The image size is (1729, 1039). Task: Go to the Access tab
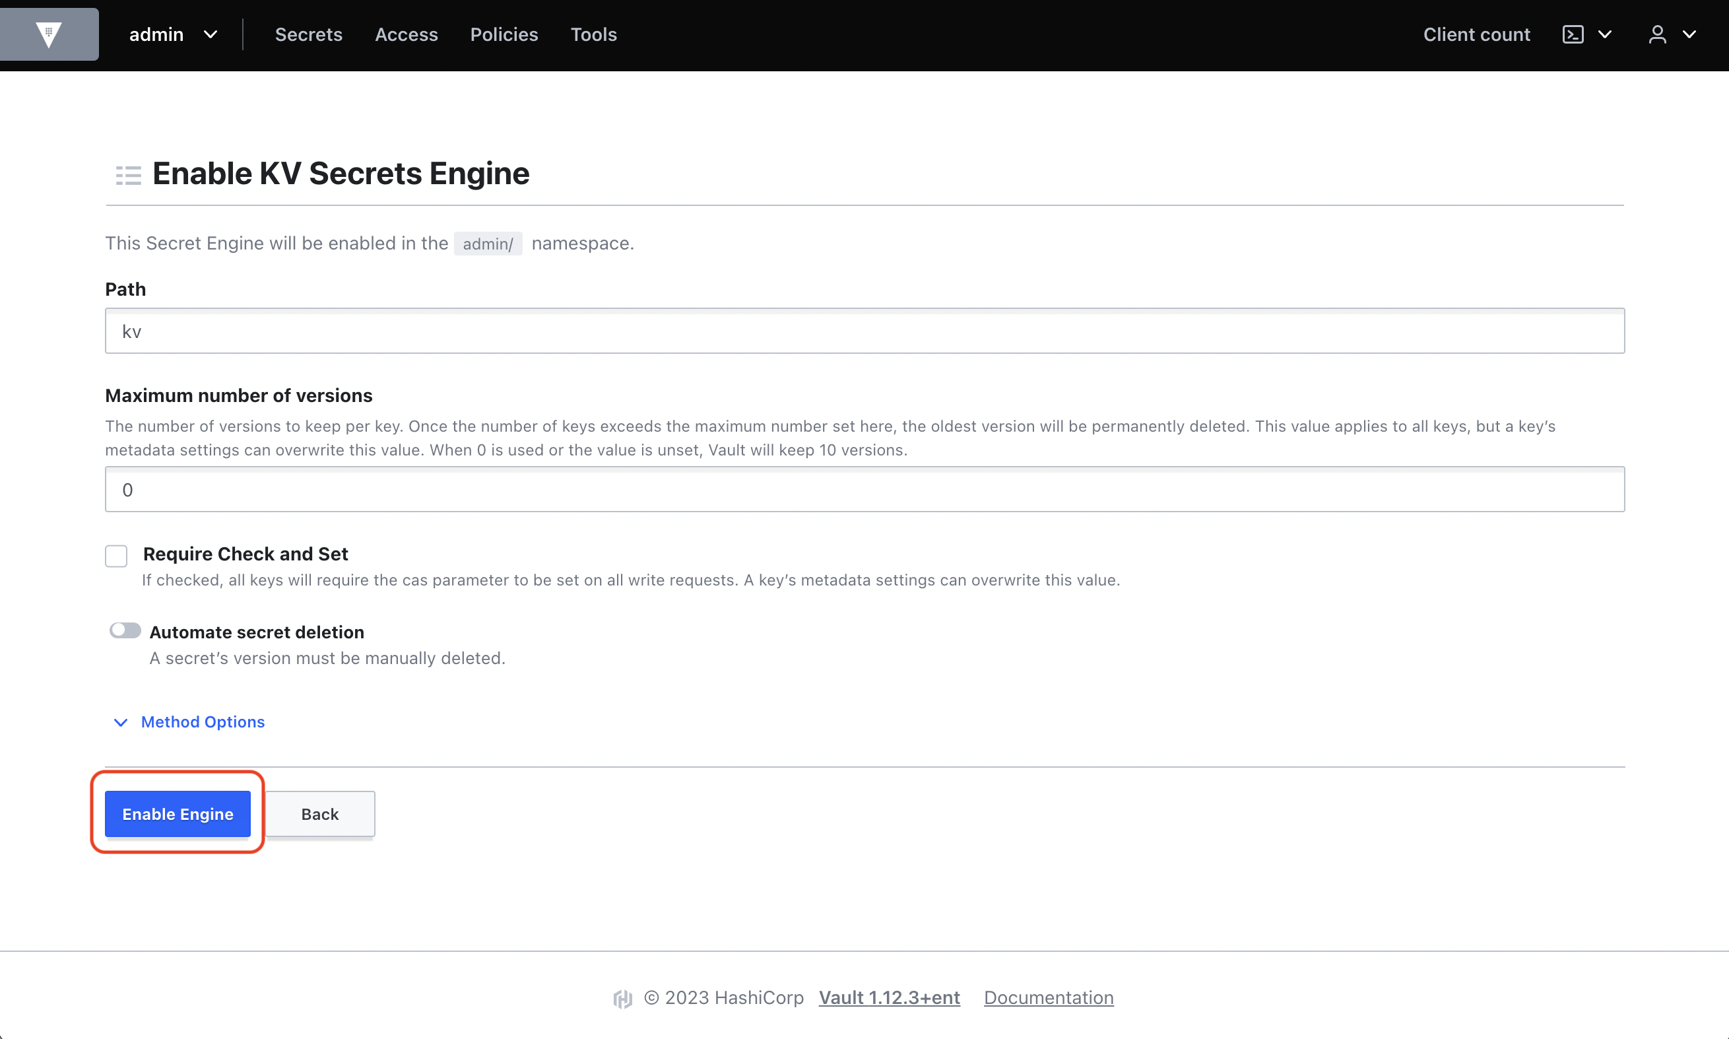tap(407, 34)
